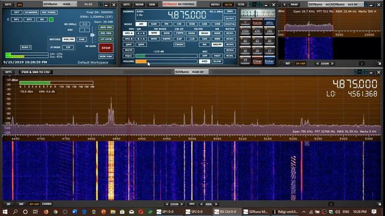
Task: Toggle the BIAS-T button
Action: (26, 47)
